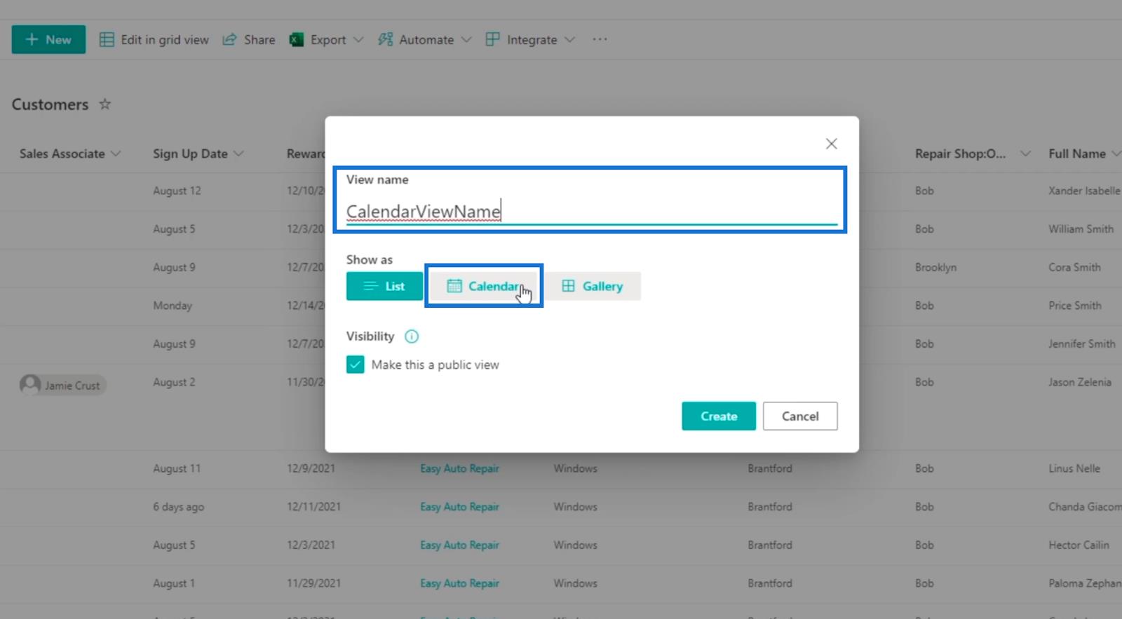Close the create view dialog

[831, 144]
